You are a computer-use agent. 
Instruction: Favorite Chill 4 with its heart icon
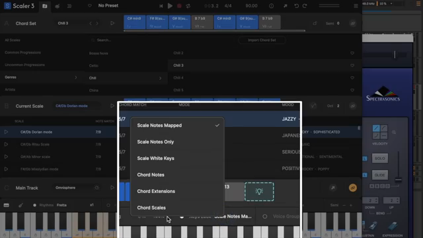click(352, 78)
